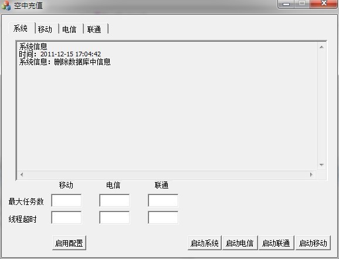The height and width of the screenshot is (259, 339).
Task: Switch to the 电信 tab
Action: [x=71, y=29]
